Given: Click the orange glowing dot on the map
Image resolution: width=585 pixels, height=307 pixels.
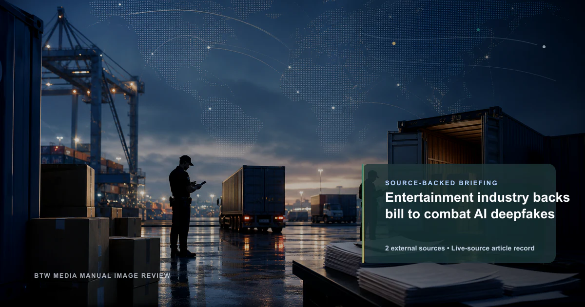Looking at the screenshot, I should [394, 43].
